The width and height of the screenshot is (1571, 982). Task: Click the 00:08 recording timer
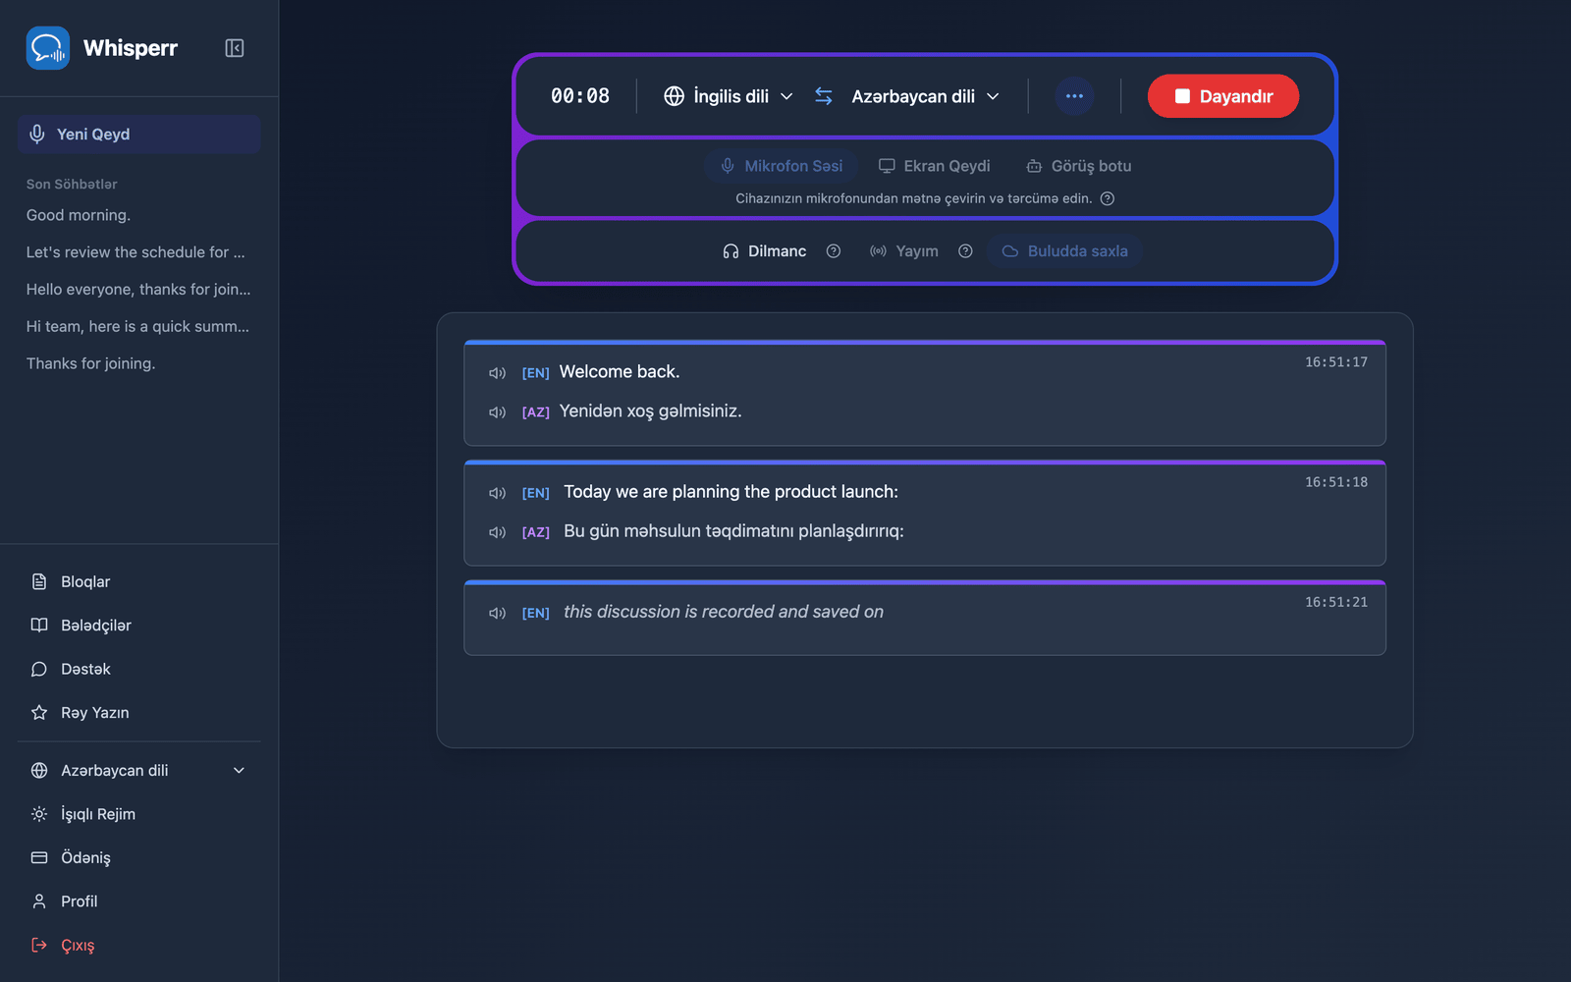[x=580, y=96]
